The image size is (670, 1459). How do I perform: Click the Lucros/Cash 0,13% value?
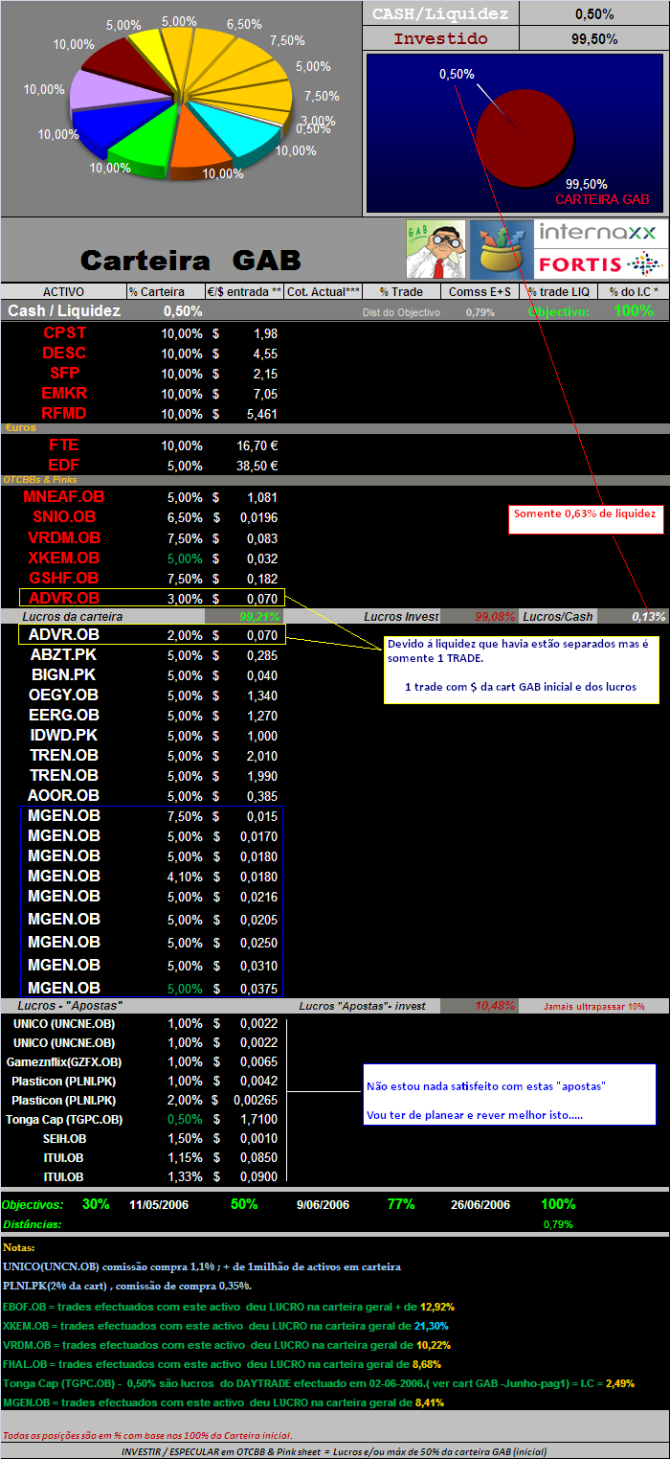650,616
